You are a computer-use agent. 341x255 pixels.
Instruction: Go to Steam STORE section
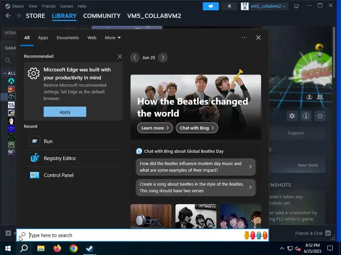35,16
